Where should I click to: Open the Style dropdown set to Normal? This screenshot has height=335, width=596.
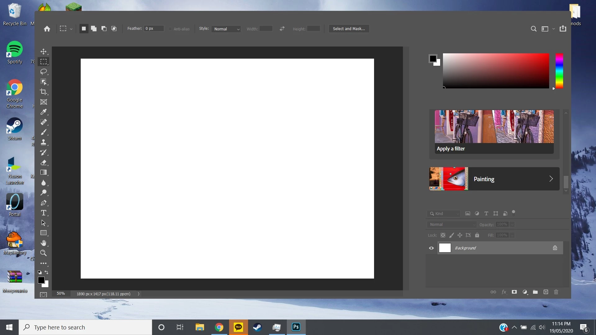click(x=226, y=29)
